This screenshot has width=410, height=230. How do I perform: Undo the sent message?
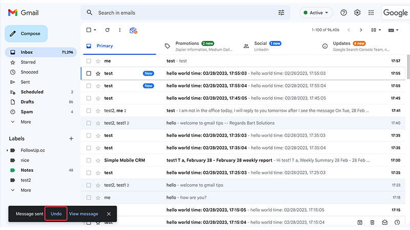[56, 214]
